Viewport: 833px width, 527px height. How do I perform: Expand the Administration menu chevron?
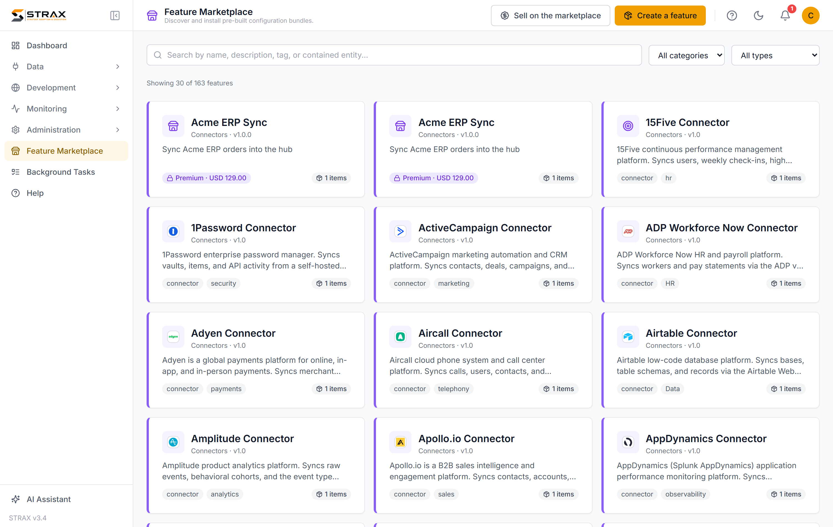click(x=118, y=130)
